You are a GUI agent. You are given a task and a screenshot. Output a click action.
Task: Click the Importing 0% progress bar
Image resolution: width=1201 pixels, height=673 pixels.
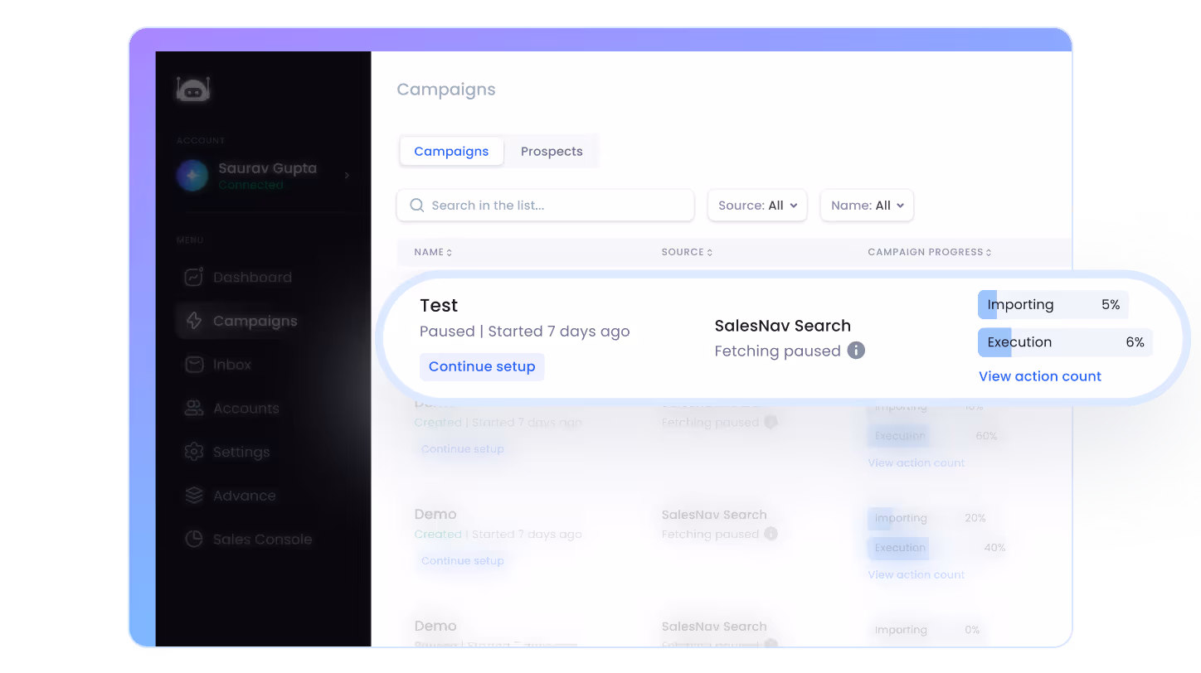pos(927,631)
